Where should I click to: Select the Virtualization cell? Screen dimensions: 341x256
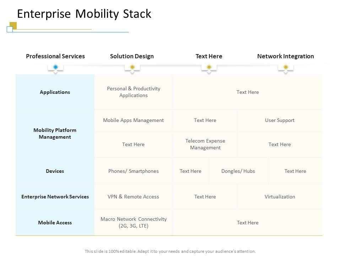pos(280,197)
